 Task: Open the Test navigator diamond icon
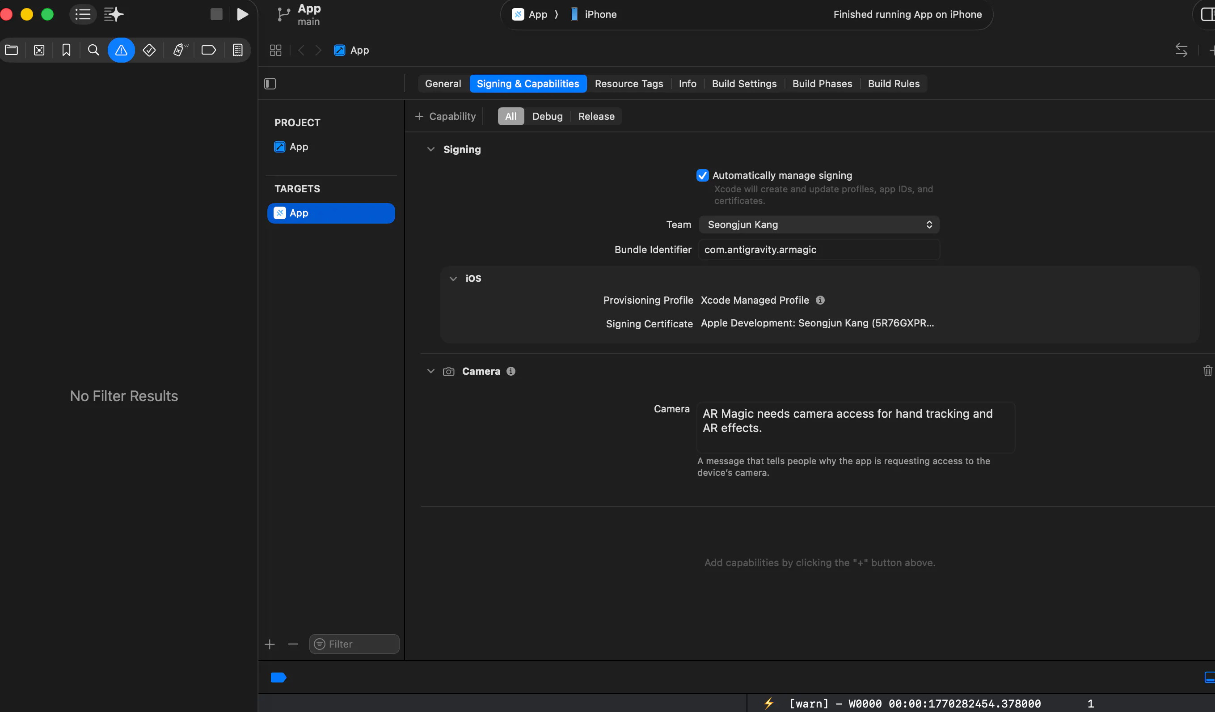pyautogui.click(x=149, y=50)
